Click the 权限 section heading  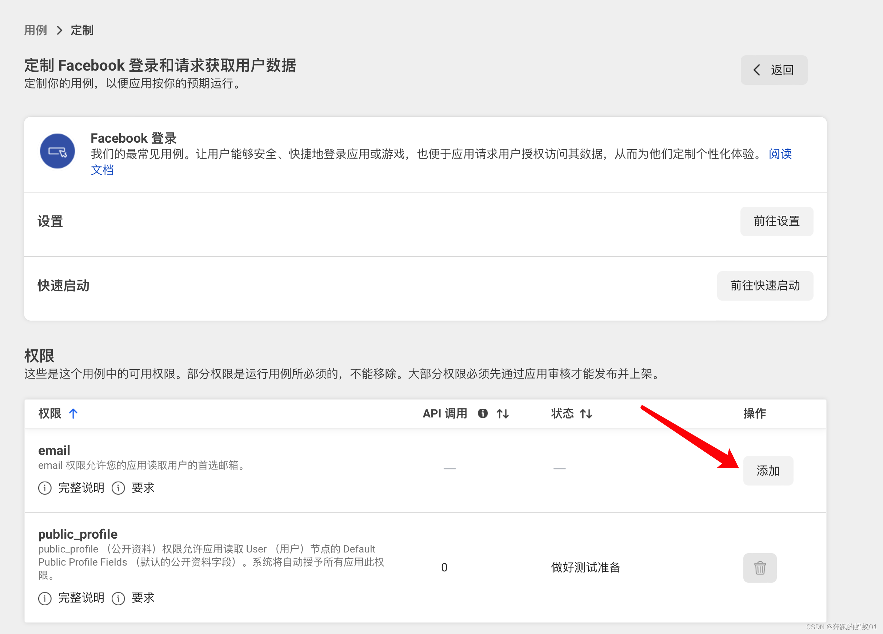click(x=39, y=355)
